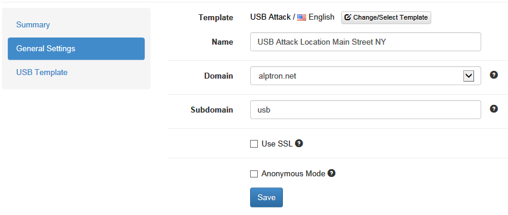Viewport: 508px width, 215px height.
Task: Open the Domain combo box showing alptron.net
Action: 366,76
